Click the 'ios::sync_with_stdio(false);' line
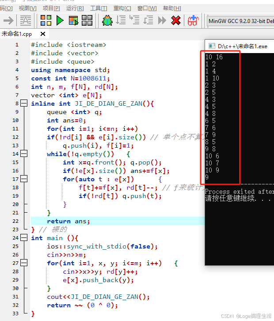 pos(103,246)
